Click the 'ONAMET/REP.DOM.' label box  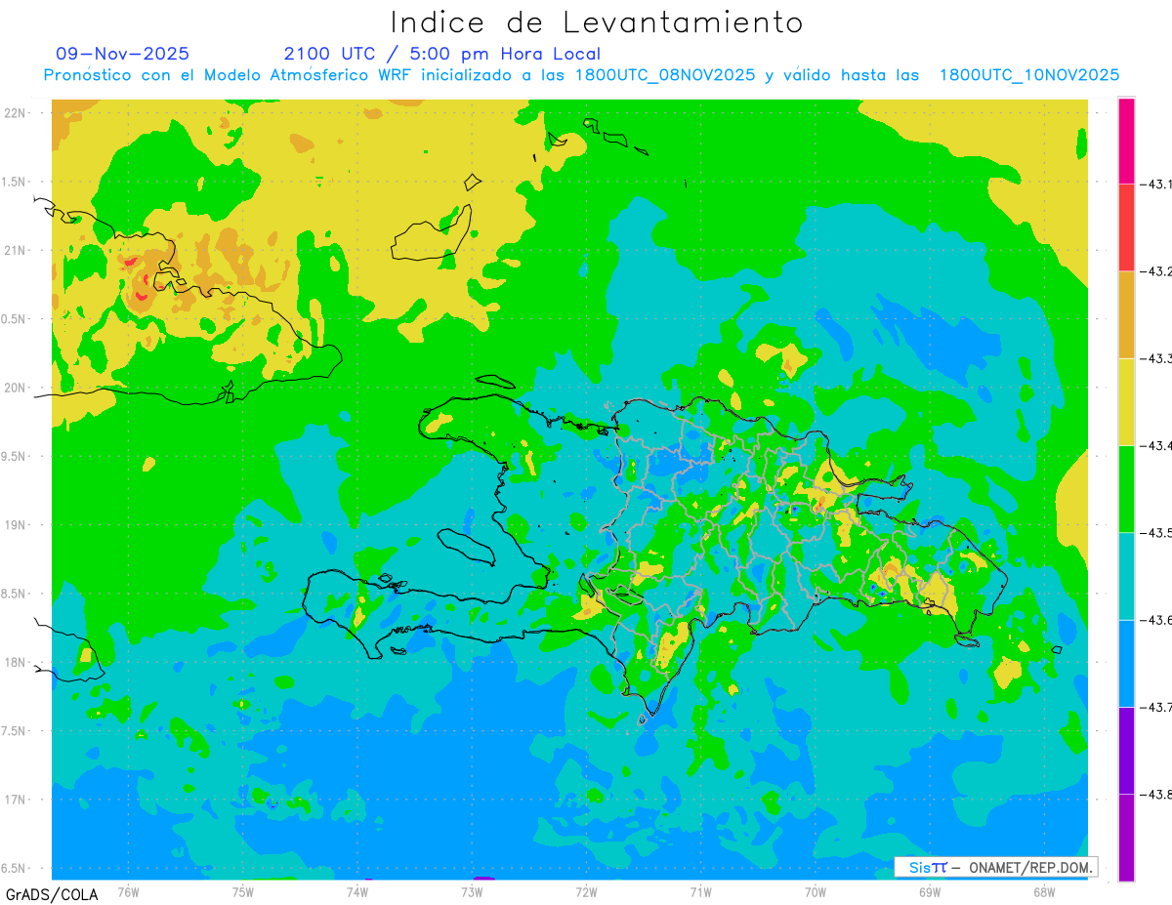click(995, 867)
